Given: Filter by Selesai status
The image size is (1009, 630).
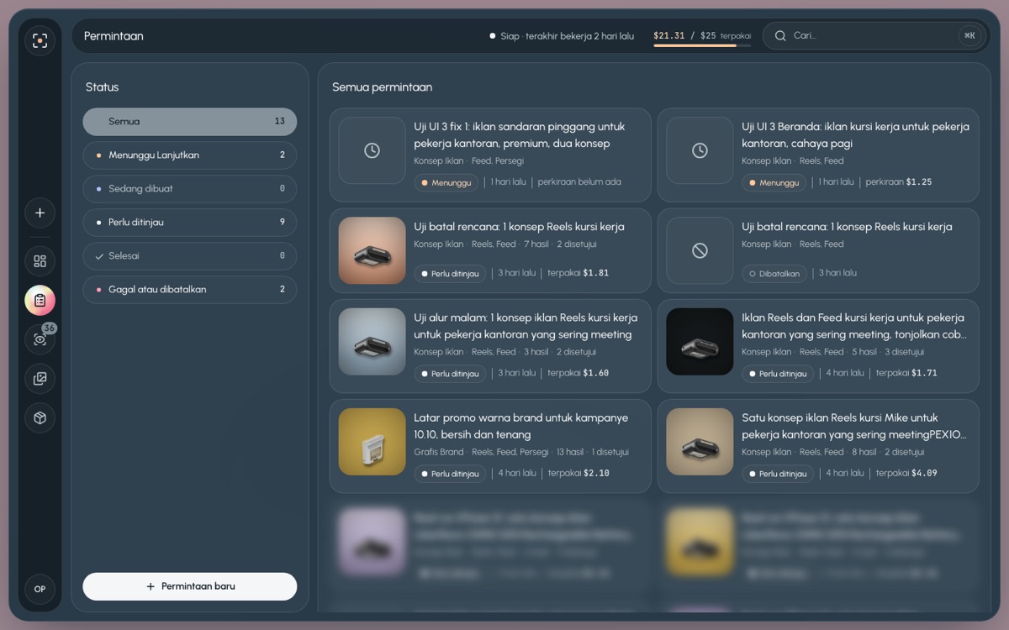Looking at the screenshot, I should [189, 255].
